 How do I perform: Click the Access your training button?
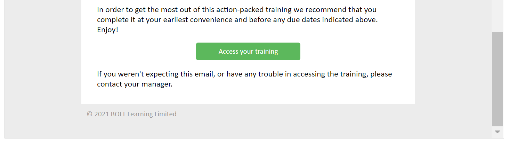point(248,52)
